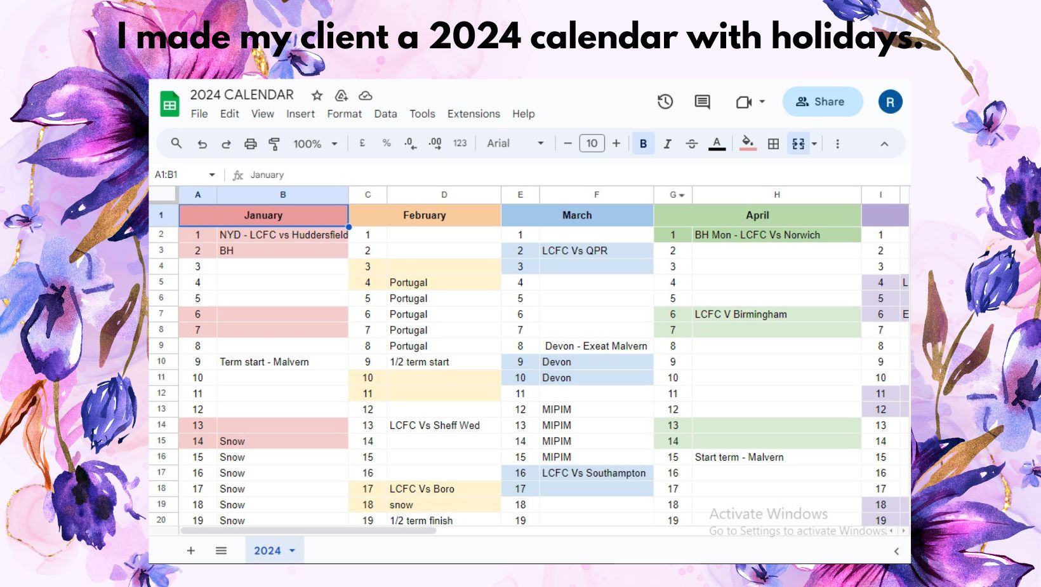Open the Data menu

pos(385,114)
